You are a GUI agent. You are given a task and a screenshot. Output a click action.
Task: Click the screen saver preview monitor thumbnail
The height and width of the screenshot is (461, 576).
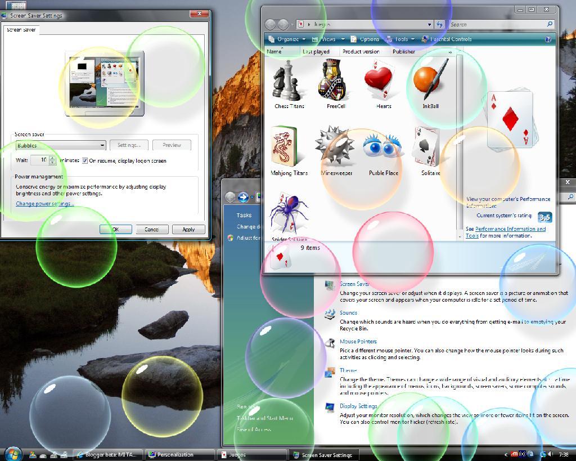click(105, 84)
